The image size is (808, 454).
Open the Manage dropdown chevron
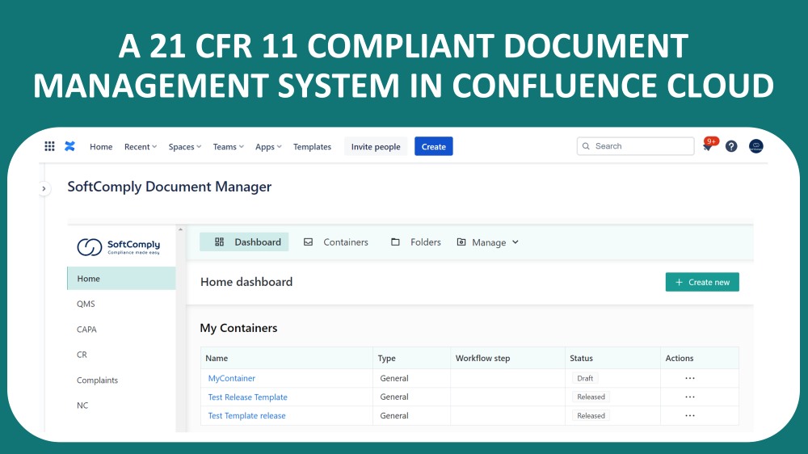515,242
